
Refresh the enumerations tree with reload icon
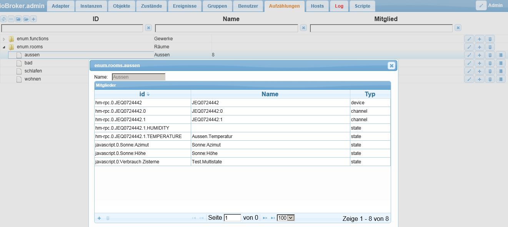[4, 19]
